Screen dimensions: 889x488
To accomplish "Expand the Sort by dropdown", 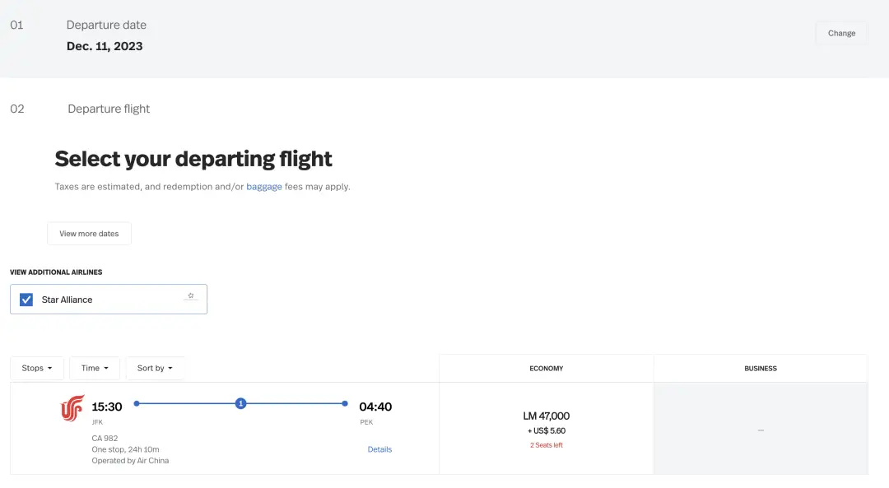I will 155,369.
